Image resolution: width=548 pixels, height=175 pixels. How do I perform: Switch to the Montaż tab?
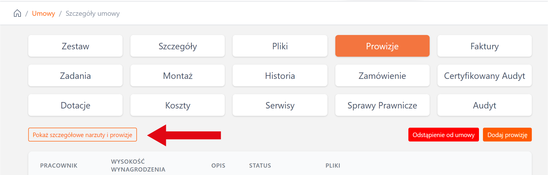point(178,76)
